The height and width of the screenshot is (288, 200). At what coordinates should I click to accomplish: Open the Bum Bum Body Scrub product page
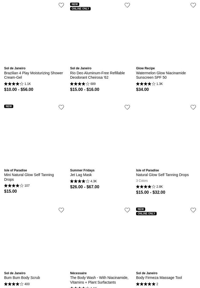22,278
